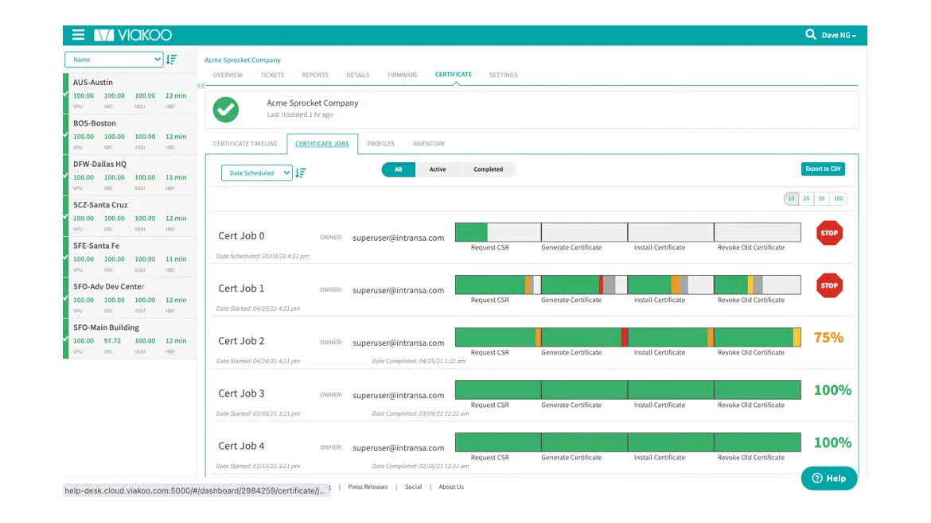Click sort order icon beside Date Scheduled
The height and width of the screenshot is (523, 931).
(301, 172)
